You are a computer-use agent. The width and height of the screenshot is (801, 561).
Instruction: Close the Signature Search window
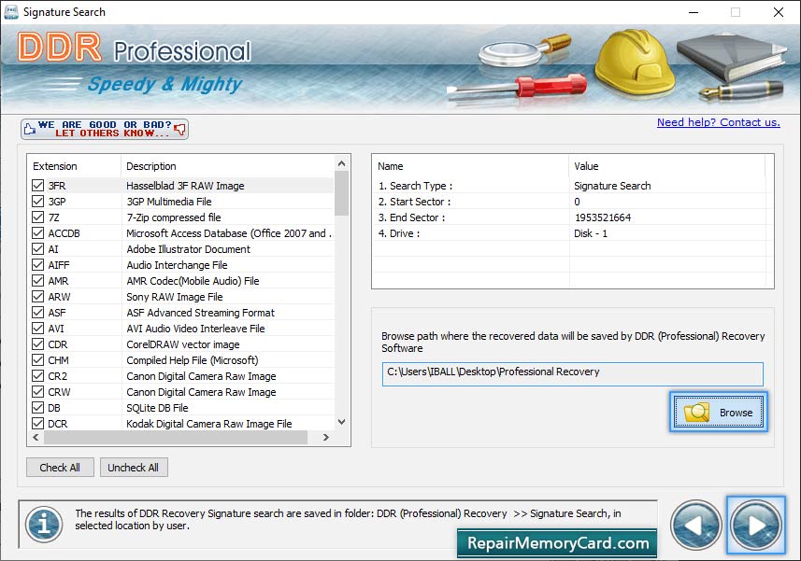778,12
